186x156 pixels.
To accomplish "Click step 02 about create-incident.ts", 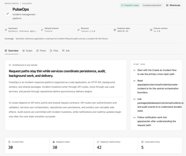I will (158, 87).
